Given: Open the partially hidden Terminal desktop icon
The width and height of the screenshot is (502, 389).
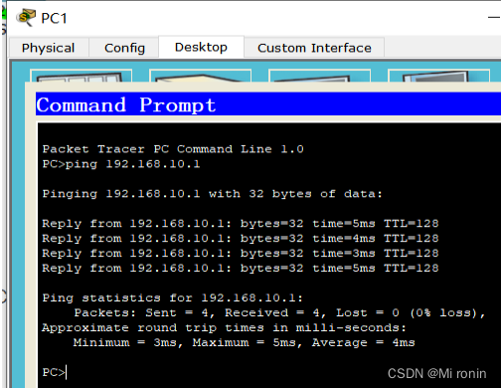Looking at the screenshot, I should pyautogui.click(x=319, y=76).
